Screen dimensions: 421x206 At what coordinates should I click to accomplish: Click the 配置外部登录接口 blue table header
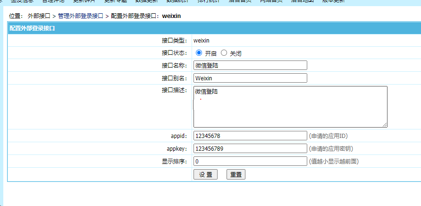click(214, 28)
